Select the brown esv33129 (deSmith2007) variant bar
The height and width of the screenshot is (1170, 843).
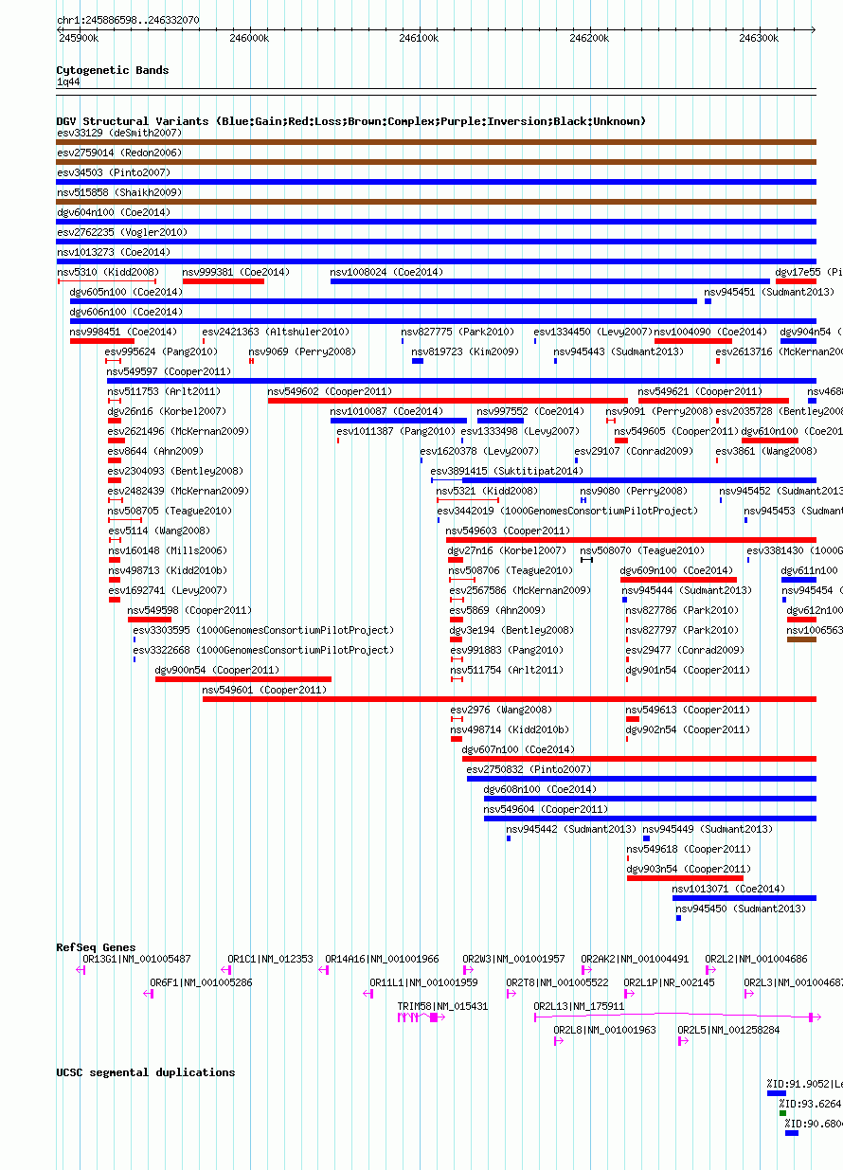[x=437, y=142]
